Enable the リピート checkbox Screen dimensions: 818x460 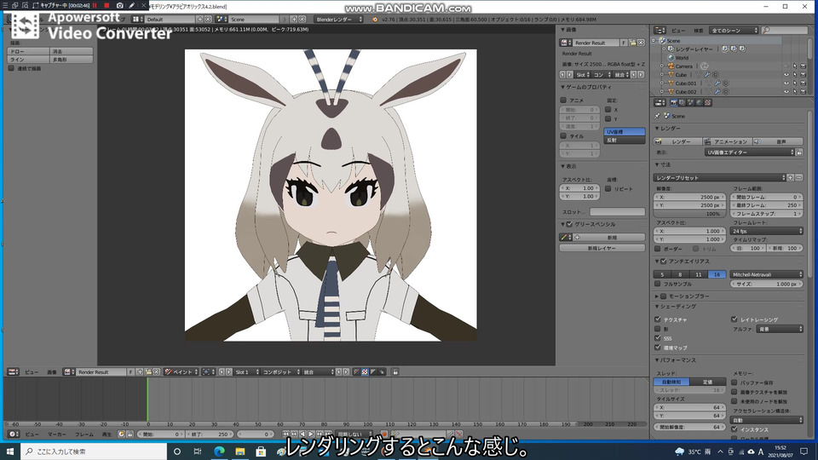coord(608,189)
